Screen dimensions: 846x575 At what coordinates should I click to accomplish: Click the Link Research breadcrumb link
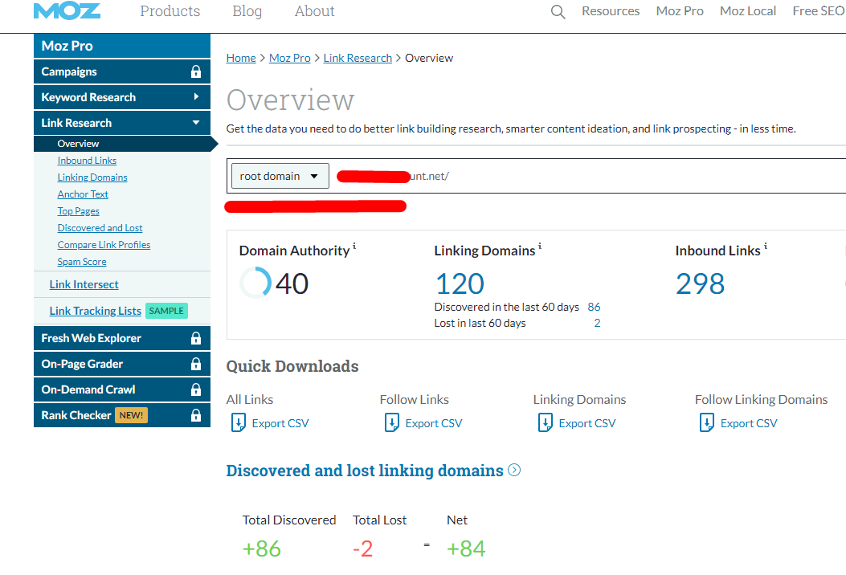(x=358, y=58)
